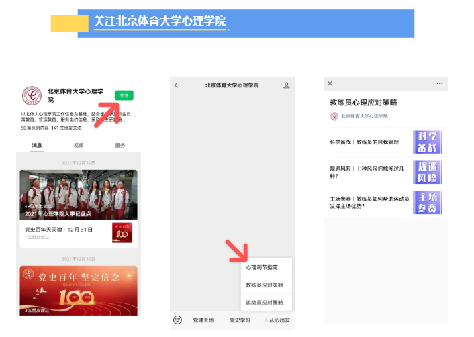Click the 北京体育大学心理学院 chat title

(232, 85)
